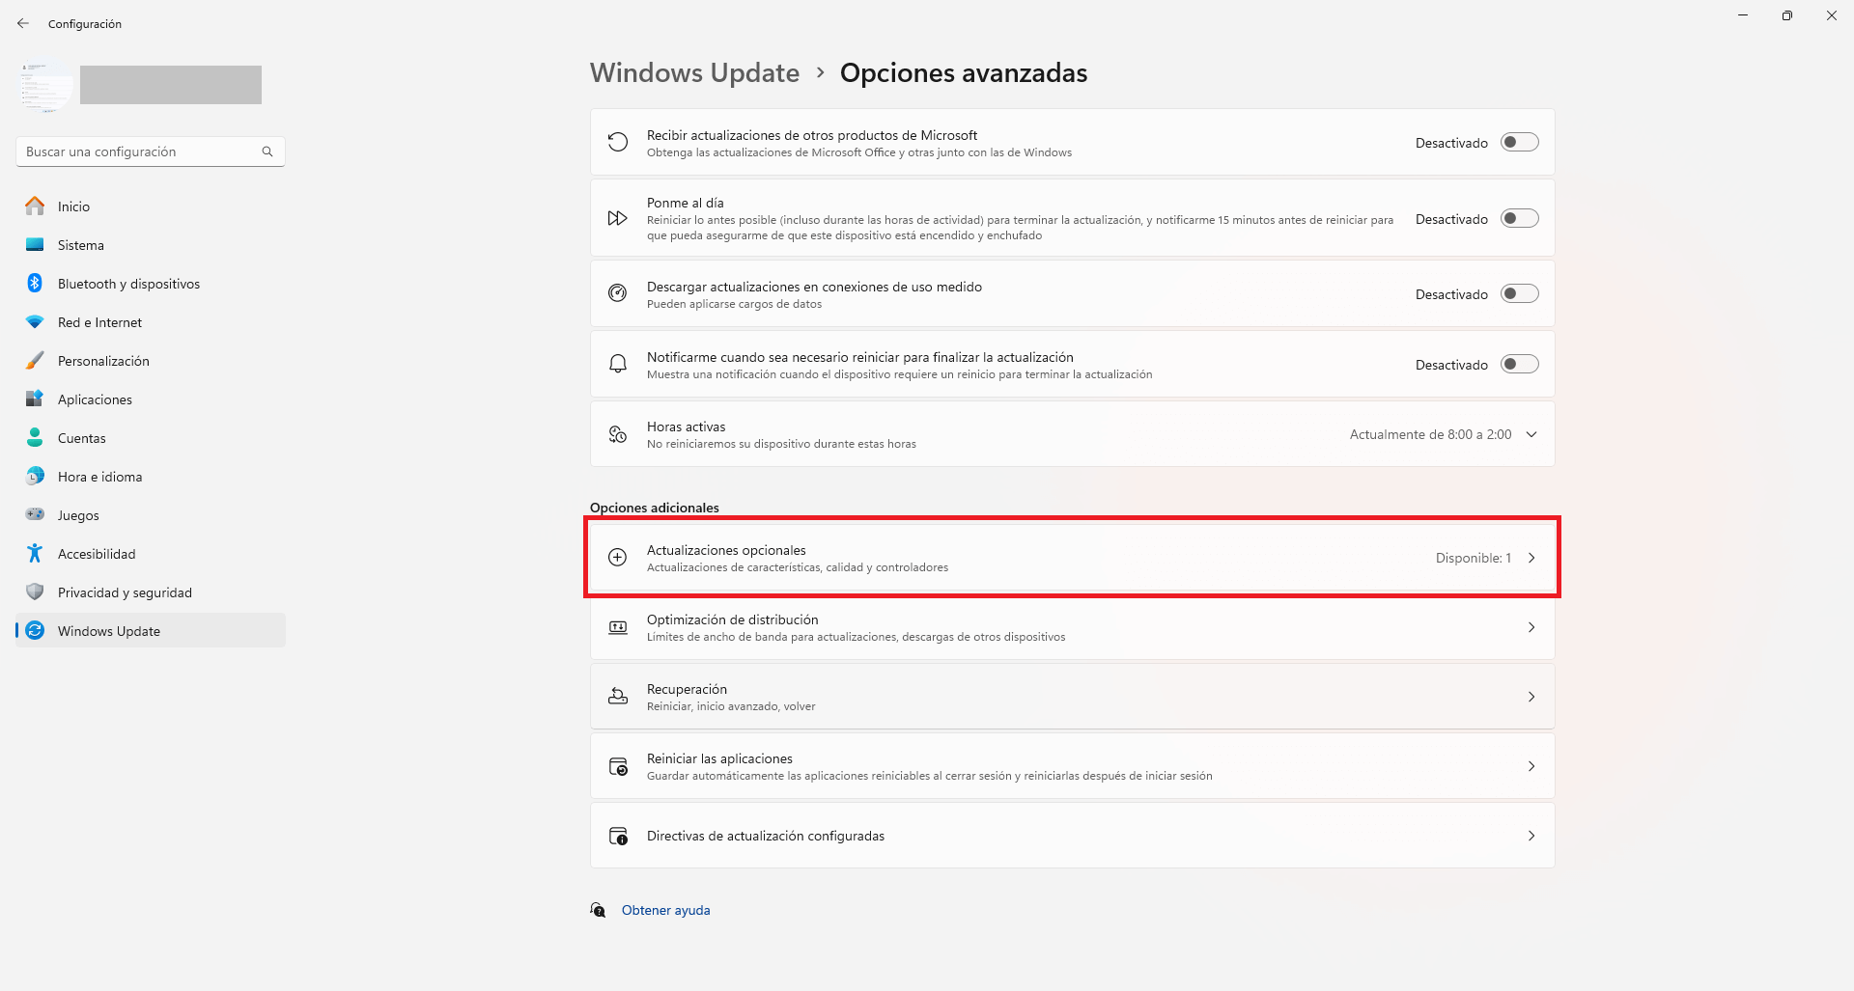1854x991 pixels.
Task: Open Actualizaciones opcionales chevron
Action: pyautogui.click(x=1531, y=558)
